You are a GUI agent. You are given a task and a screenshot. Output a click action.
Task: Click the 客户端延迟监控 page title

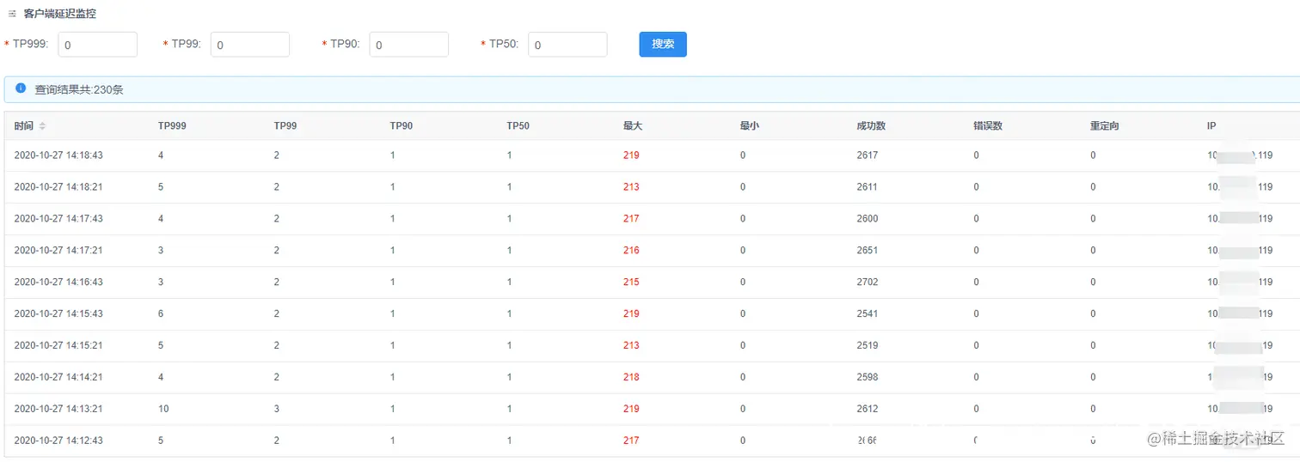(x=60, y=14)
